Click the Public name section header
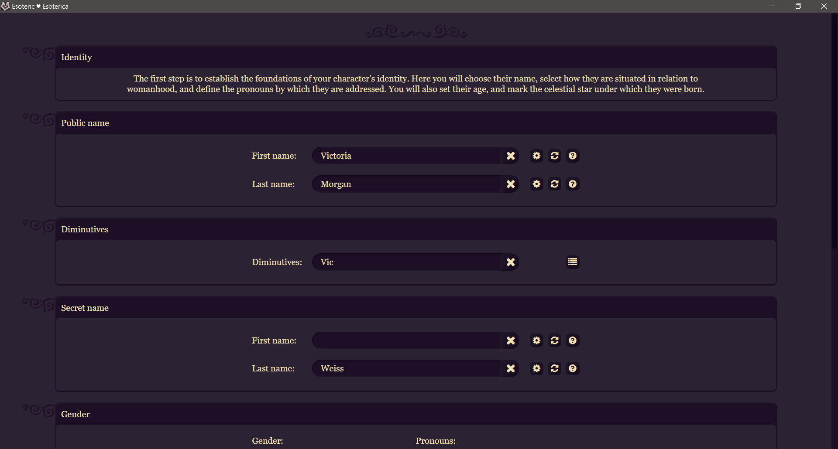Viewport: 838px width, 449px height. (x=416, y=123)
